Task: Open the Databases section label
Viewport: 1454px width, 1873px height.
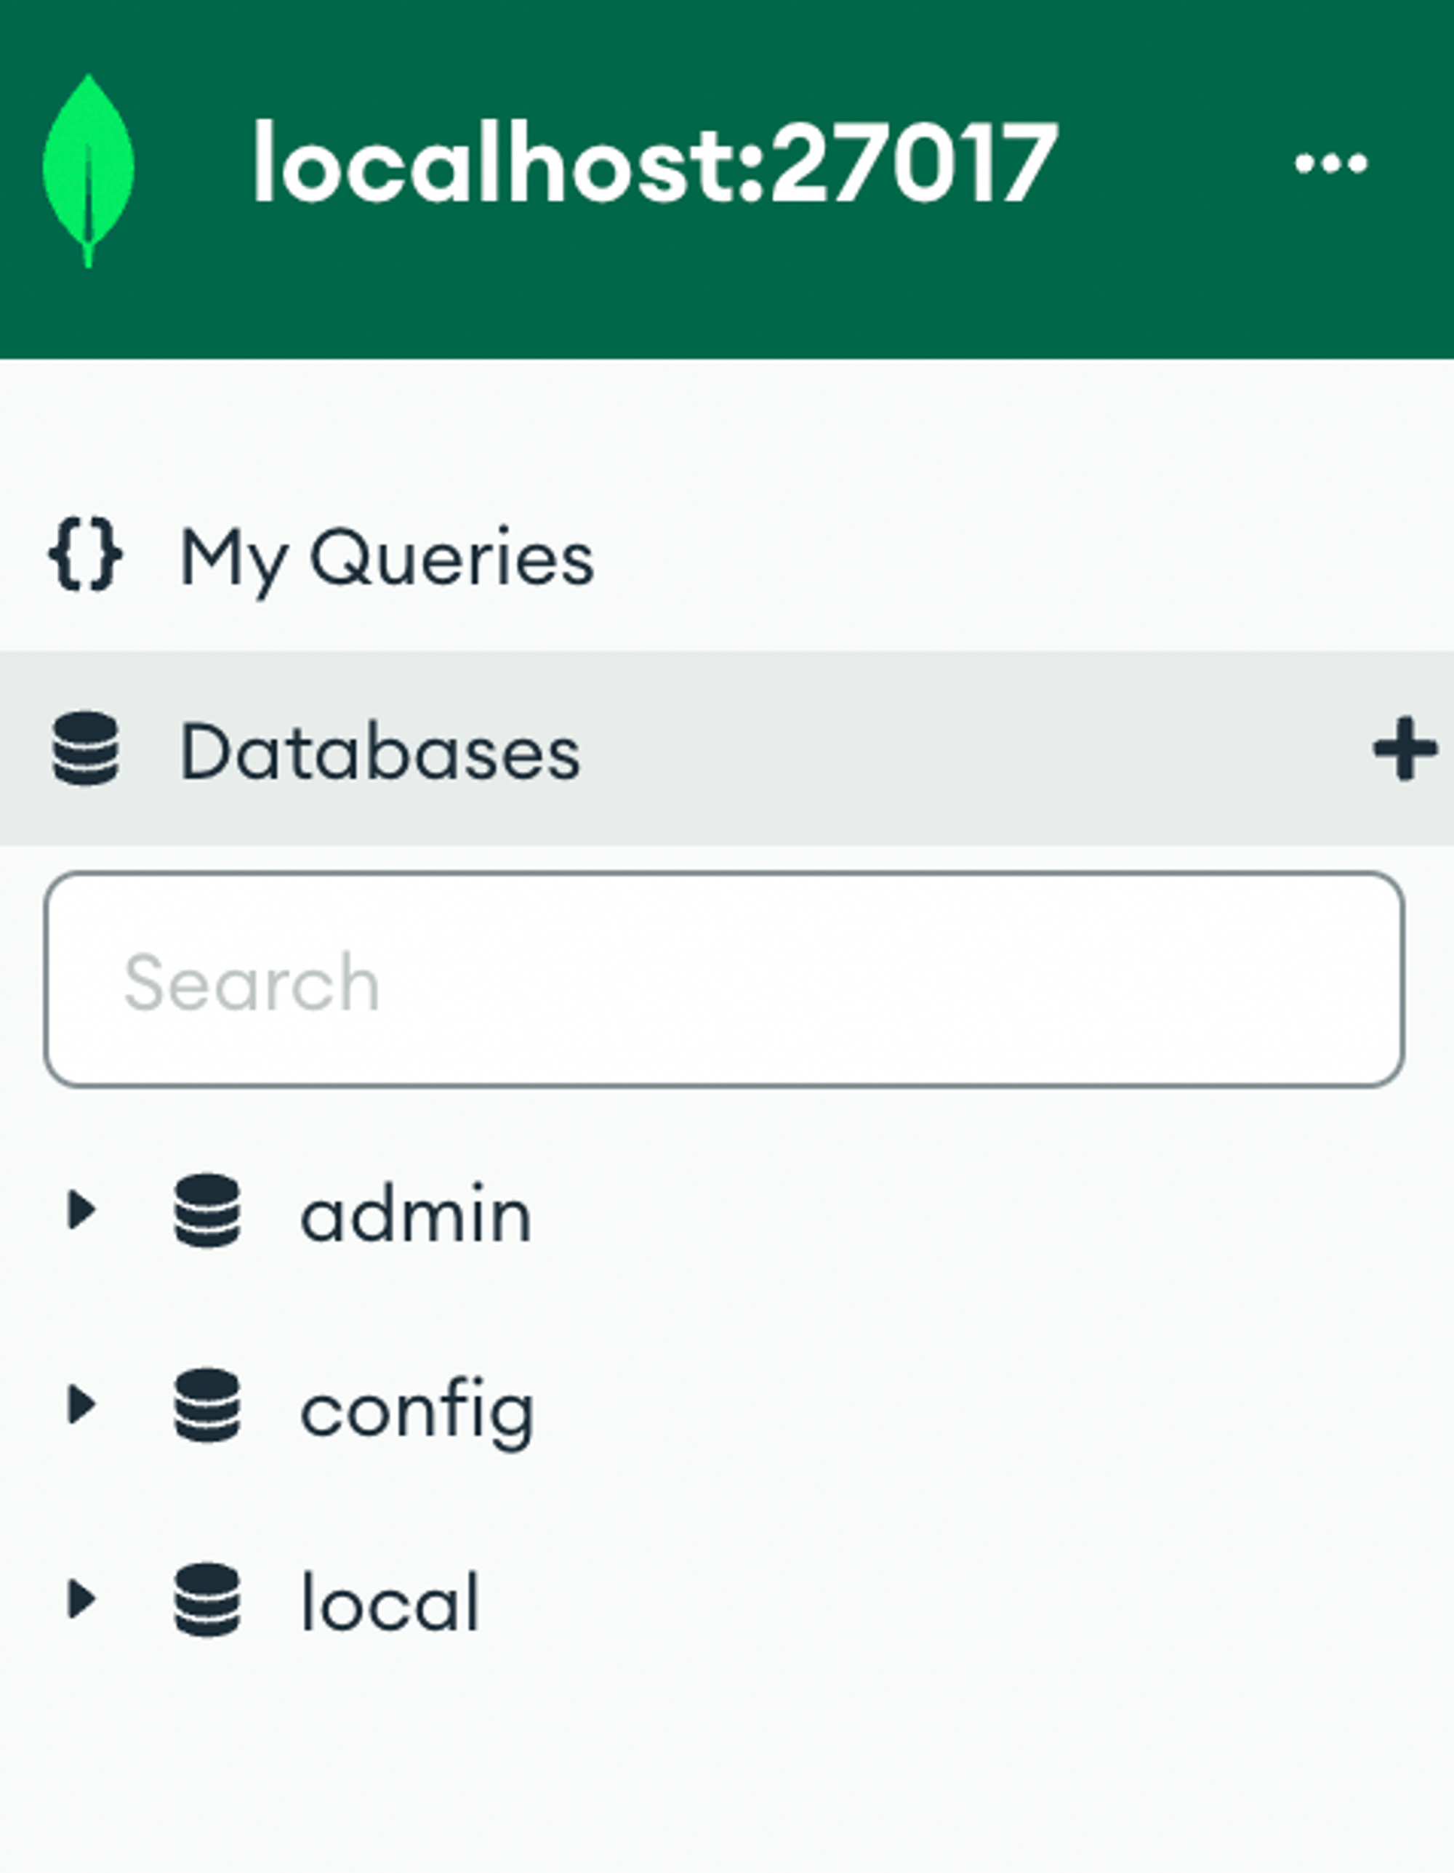Action: click(380, 752)
